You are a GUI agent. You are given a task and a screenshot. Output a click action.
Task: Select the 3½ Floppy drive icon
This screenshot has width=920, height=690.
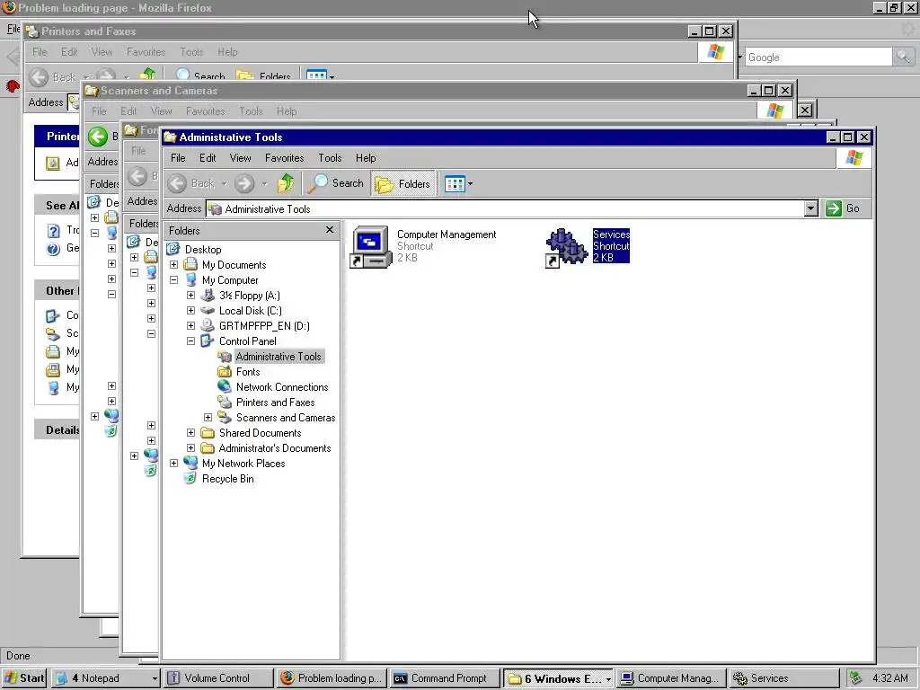[208, 295]
